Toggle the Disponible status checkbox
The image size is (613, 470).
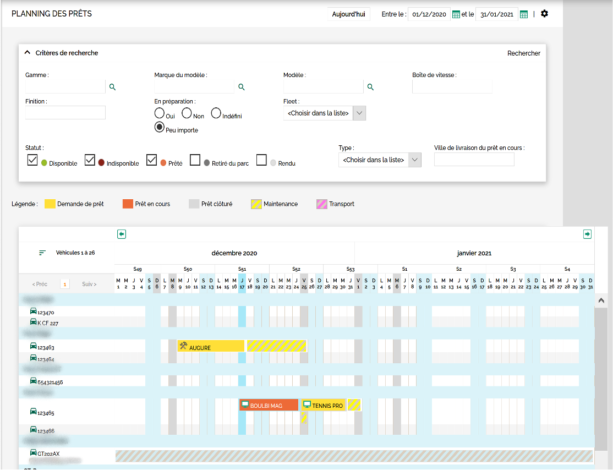click(x=32, y=160)
